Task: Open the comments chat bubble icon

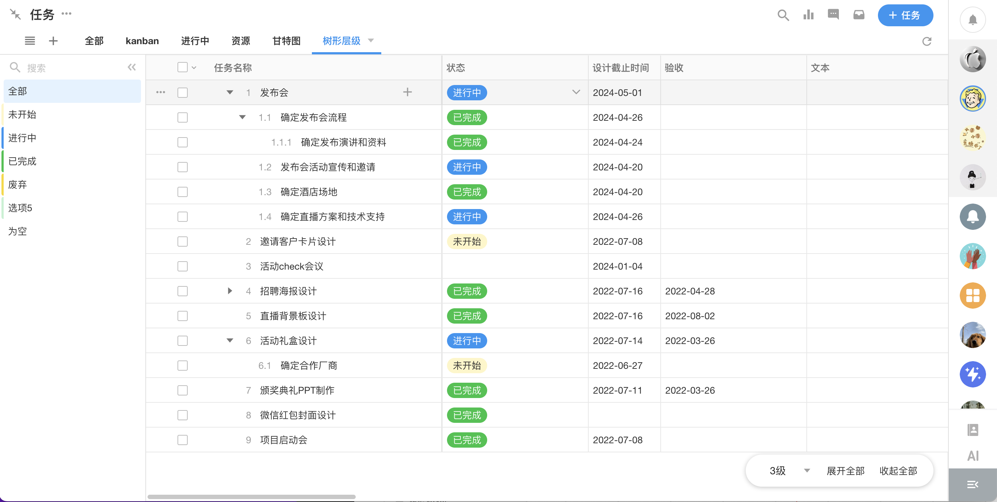Action: (x=833, y=15)
